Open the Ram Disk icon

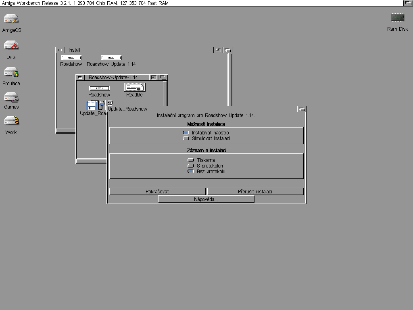tap(397, 18)
